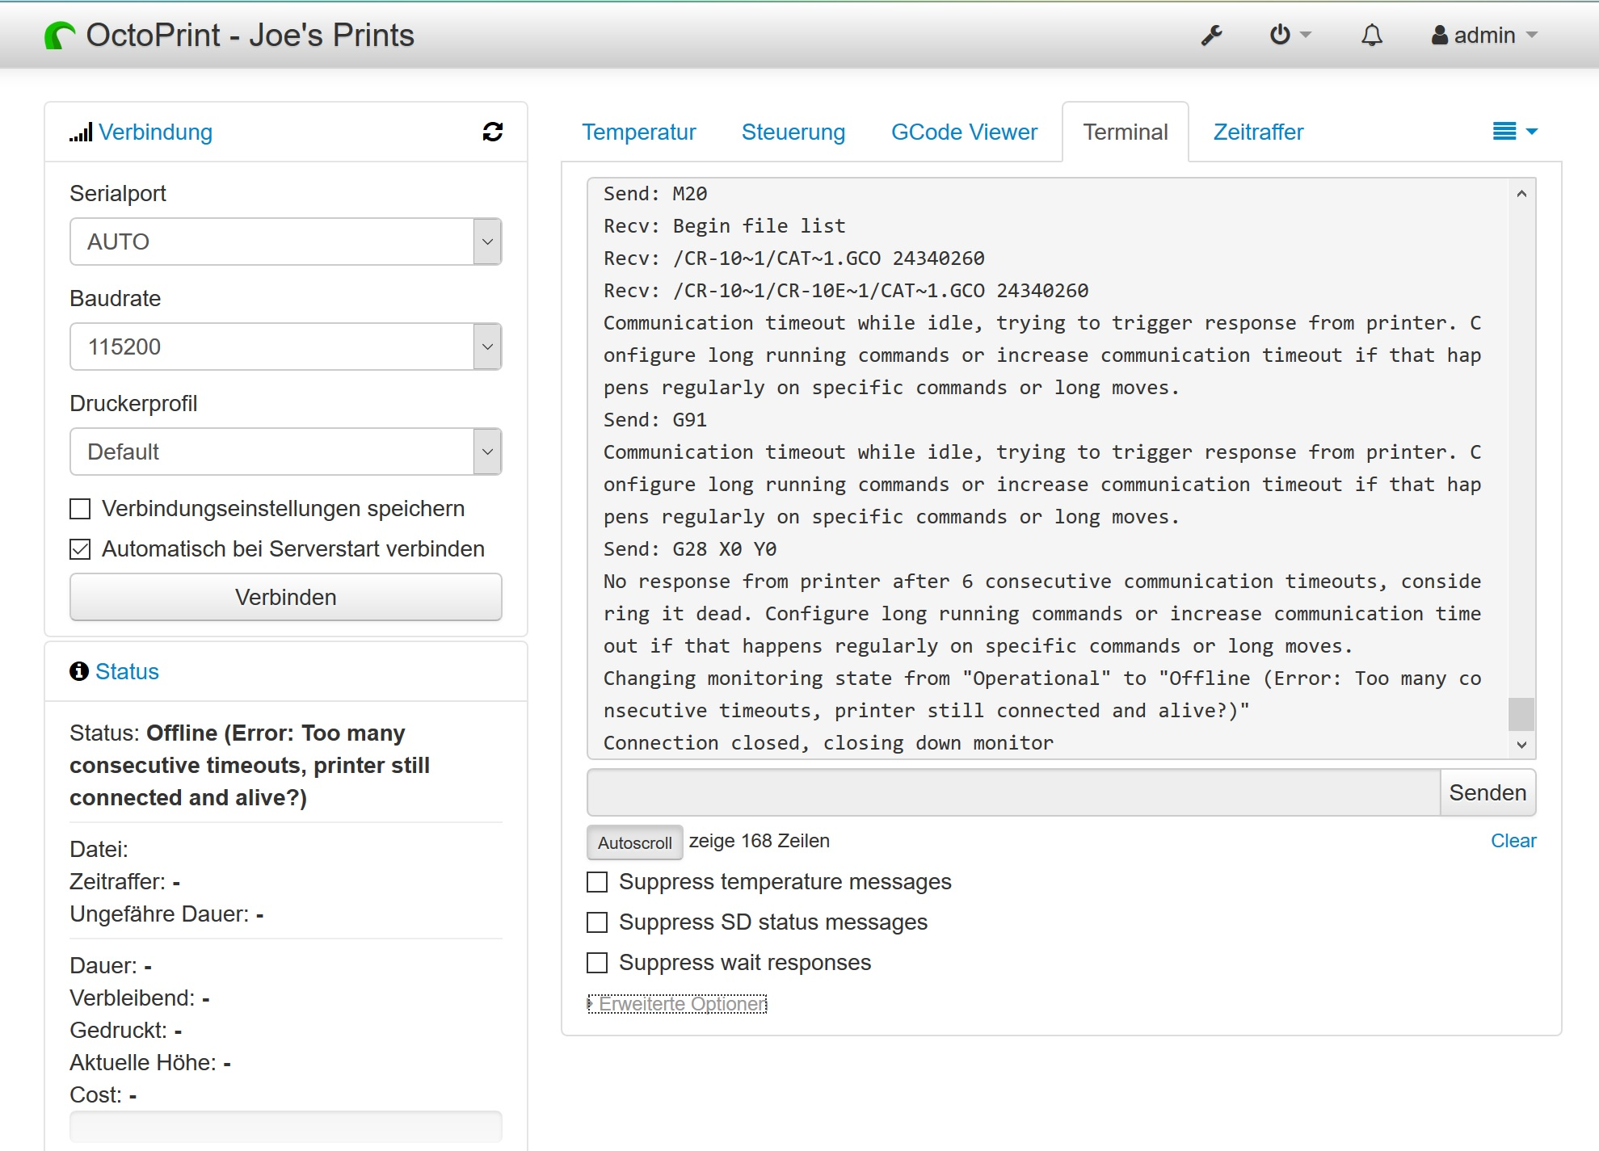This screenshot has height=1151, width=1599.
Task: Open settings via the wrench icon
Action: 1211,36
